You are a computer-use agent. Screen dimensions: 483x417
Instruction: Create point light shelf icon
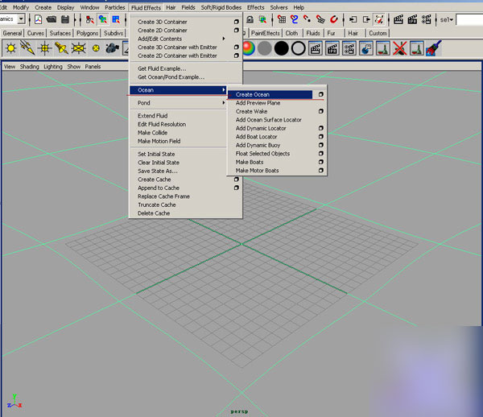pos(44,48)
